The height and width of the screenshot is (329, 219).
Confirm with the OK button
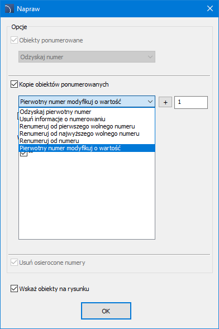tap(106, 311)
